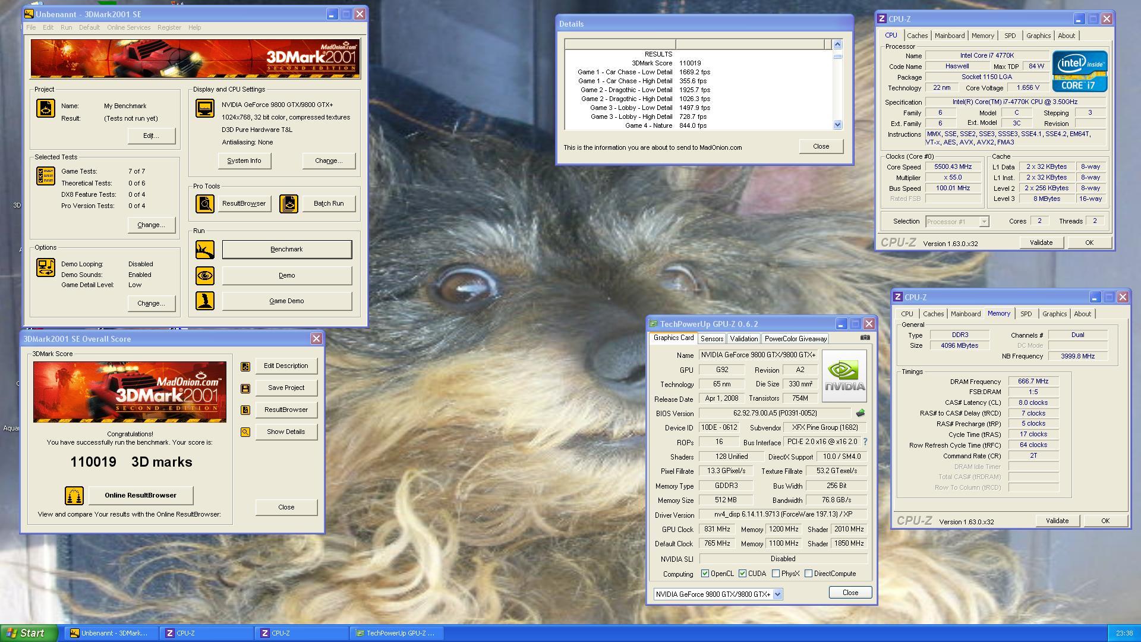This screenshot has height=642, width=1141.
Task: Click the system tray clock
Action: [x=1124, y=634]
